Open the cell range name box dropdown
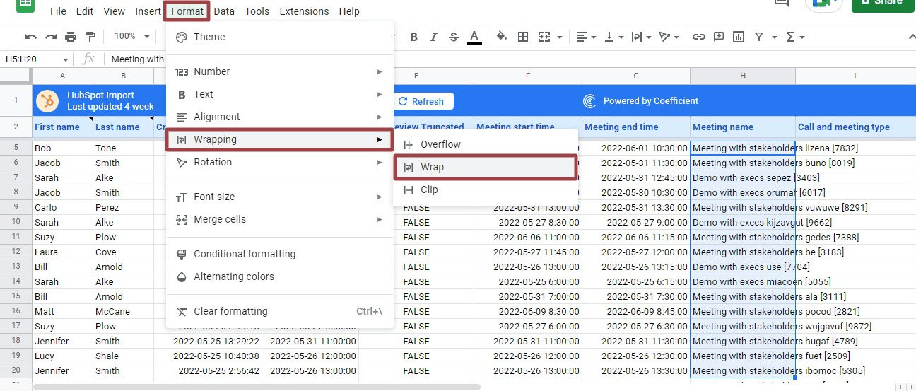This screenshot has height=391, width=916. [x=66, y=59]
